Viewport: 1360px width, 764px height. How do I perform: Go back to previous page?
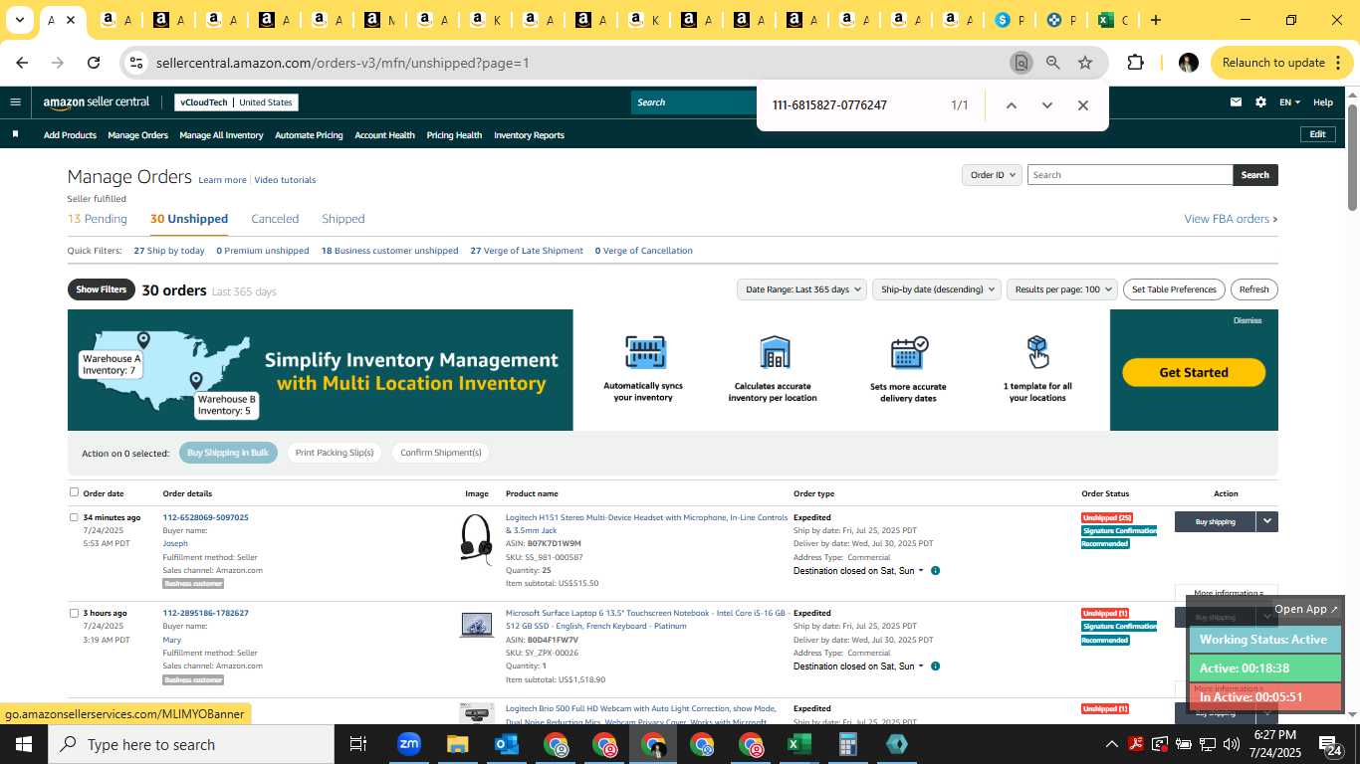22,63
